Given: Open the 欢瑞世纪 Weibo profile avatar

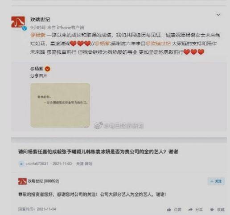Looking at the screenshot, I should (x=18, y=22).
